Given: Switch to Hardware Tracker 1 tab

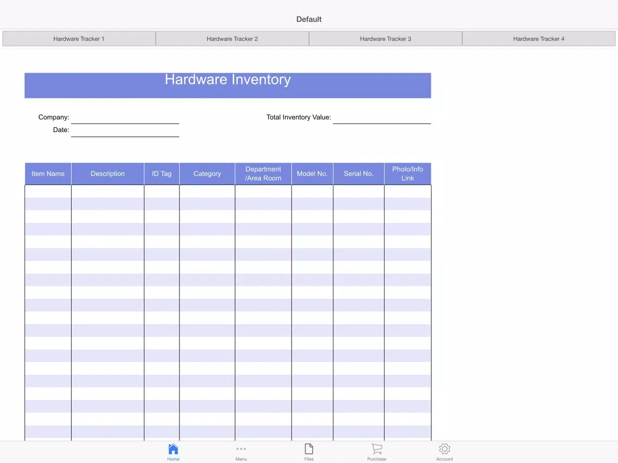Looking at the screenshot, I should 79,39.
